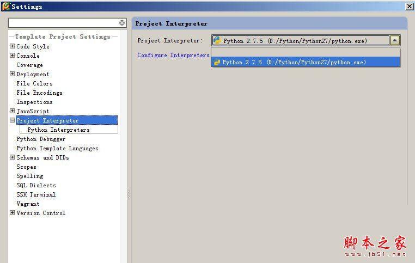415x263 pixels.
Task: Select the blank entry in the interpreter dropdown
Action: pos(305,52)
